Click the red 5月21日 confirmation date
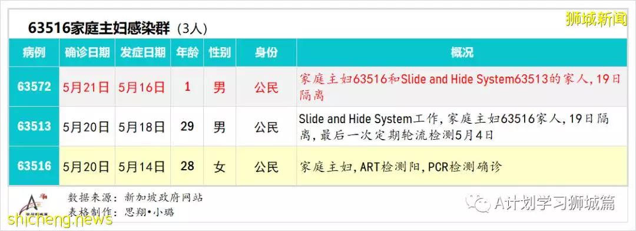Screen dimensions: 636x231 [87, 87]
